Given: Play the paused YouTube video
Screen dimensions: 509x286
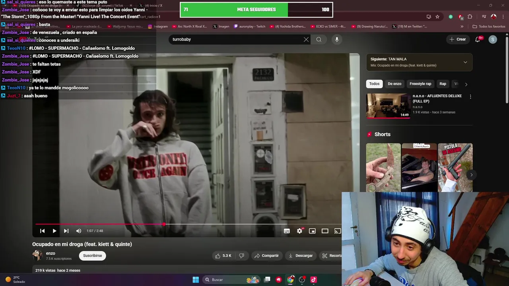Looking at the screenshot, I should tap(54, 231).
